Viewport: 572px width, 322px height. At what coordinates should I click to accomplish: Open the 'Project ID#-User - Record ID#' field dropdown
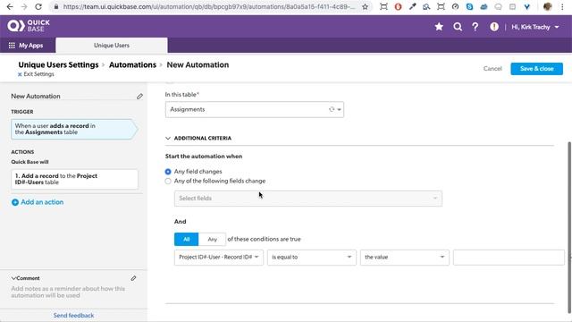[218, 257]
